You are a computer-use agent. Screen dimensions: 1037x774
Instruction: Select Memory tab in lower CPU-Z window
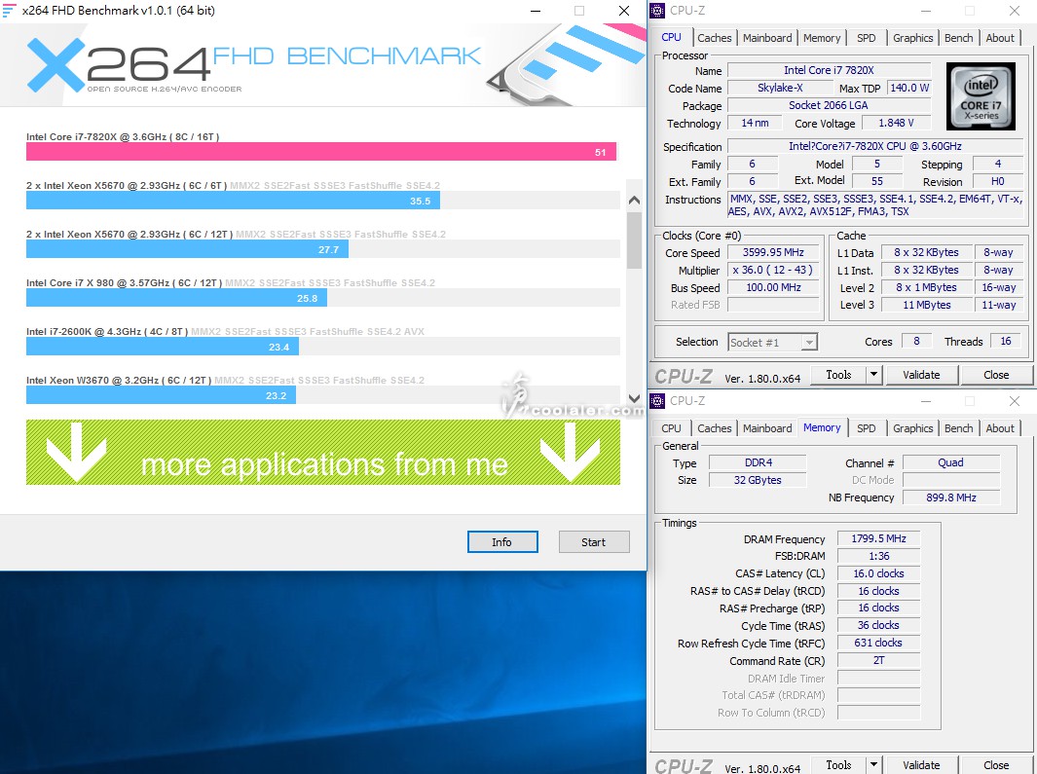[x=822, y=427]
